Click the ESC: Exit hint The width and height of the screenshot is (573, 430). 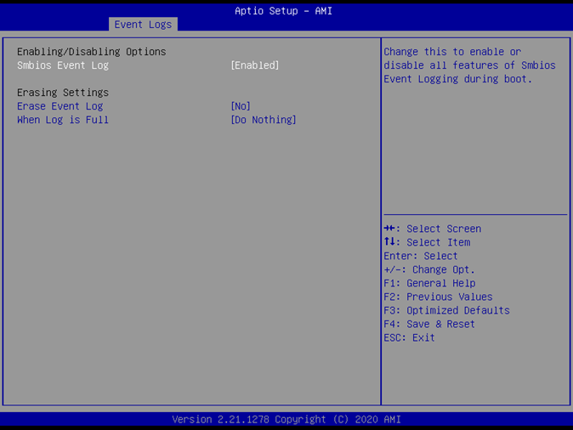tap(409, 337)
